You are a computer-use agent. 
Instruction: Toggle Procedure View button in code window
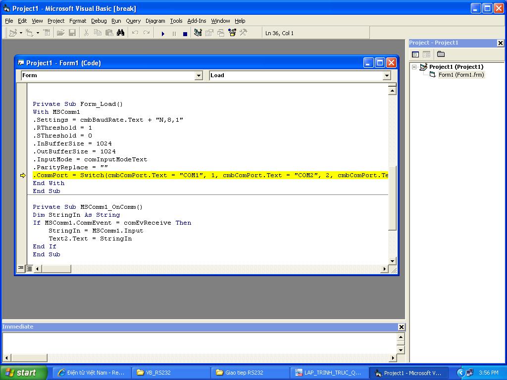click(x=21, y=268)
